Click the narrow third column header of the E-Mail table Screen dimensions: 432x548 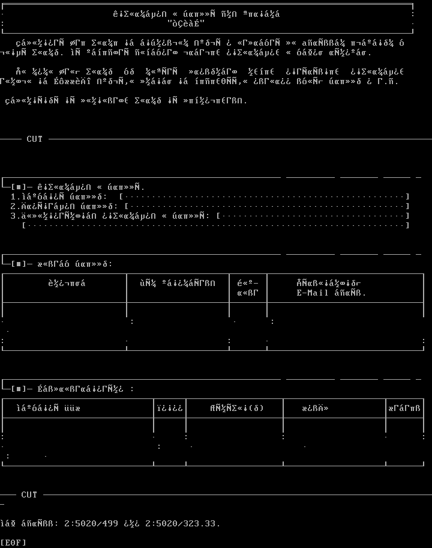click(248, 288)
